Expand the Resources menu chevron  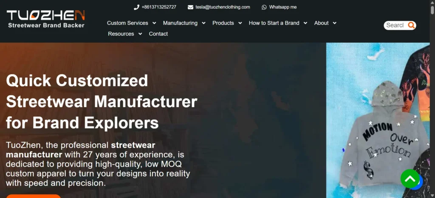140,34
